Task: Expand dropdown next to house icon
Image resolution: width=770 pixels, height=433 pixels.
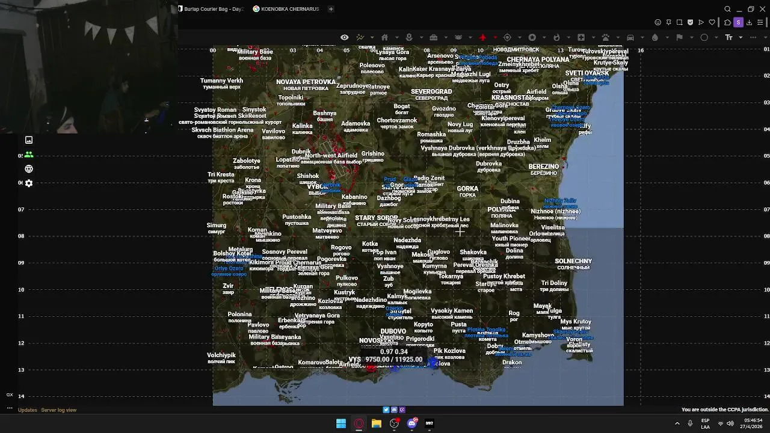Action: coord(397,37)
